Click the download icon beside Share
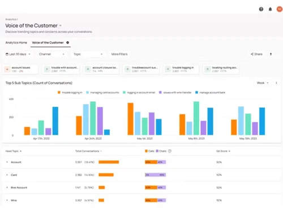 (x=271, y=54)
